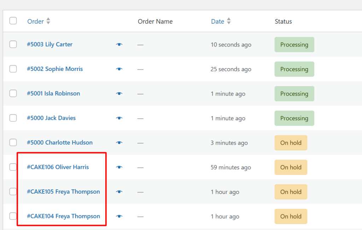Viewport: 362px width, 230px height.
Task: Open eye preview for order #CAKE105
Action: 119,192
